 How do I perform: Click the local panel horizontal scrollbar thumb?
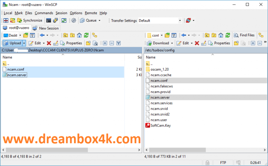pyautogui.click(x=47, y=150)
